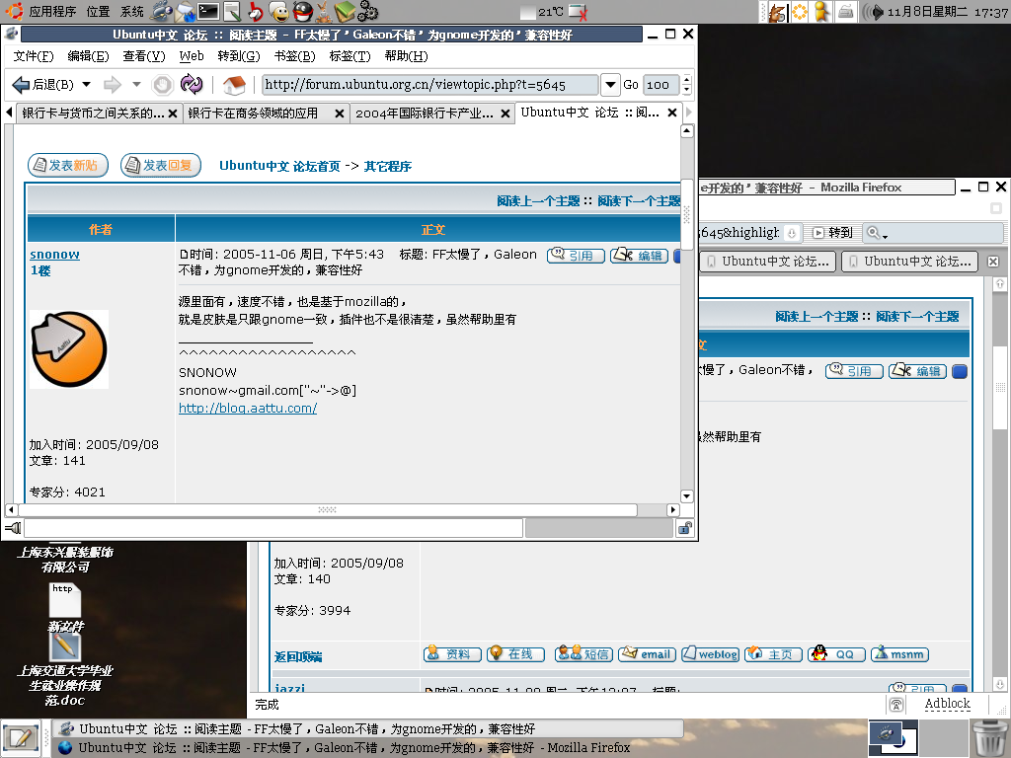Open the http://blog.aattu.com/ link

248,408
